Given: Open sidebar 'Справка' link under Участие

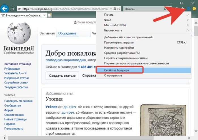Looking at the screenshot, I should pyautogui.click(x=10, y=124).
